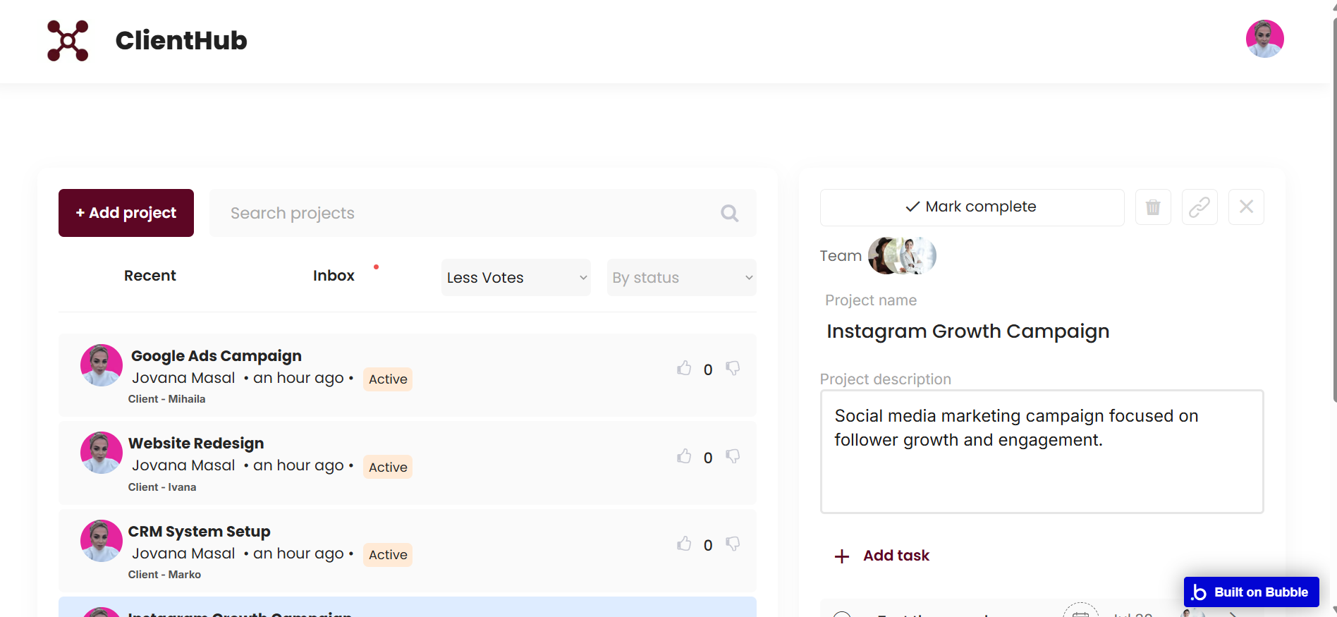
Task: Click the Mark complete button
Action: click(972, 207)
